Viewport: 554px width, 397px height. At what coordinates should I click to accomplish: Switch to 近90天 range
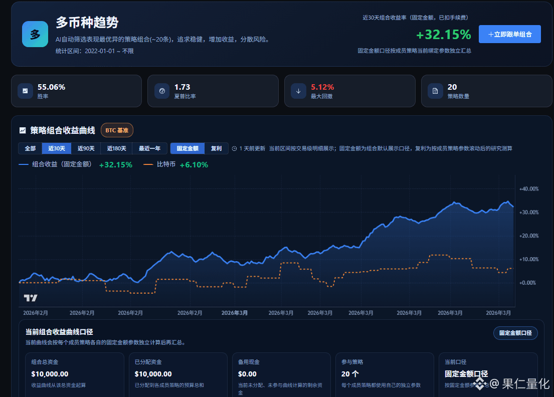(86, 148)
